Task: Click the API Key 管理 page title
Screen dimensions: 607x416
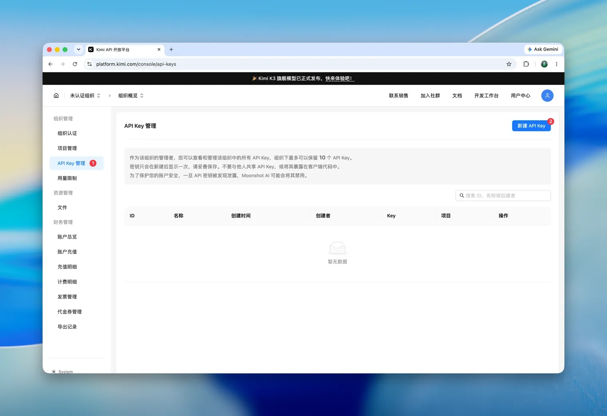Action: coord(140,126)
